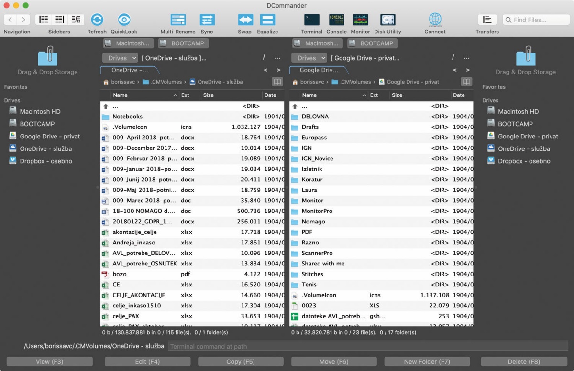Open right panel bookmarks book icon

point(466,82)
